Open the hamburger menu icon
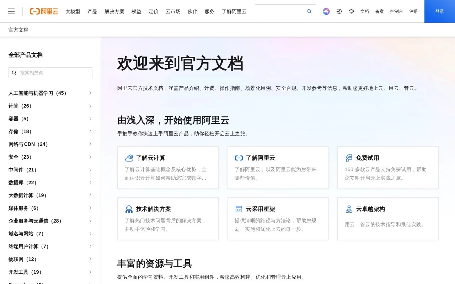This screenshot has height=284, width=455. (11, 11)
